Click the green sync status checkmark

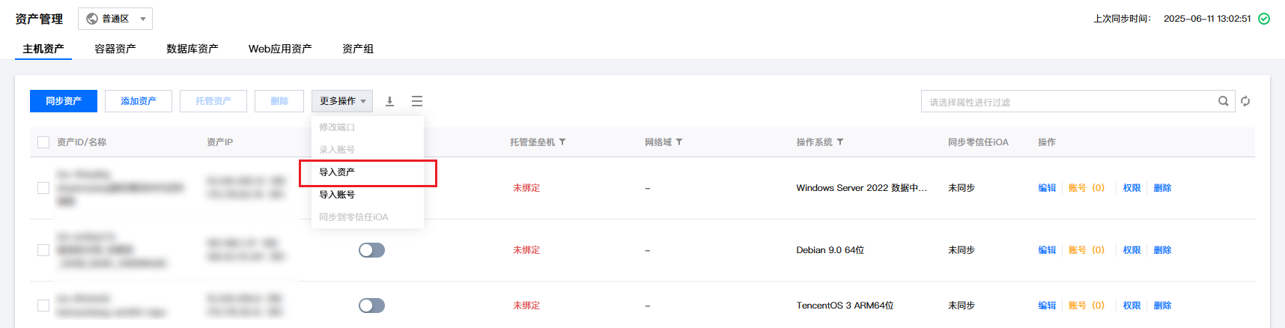1264,19
